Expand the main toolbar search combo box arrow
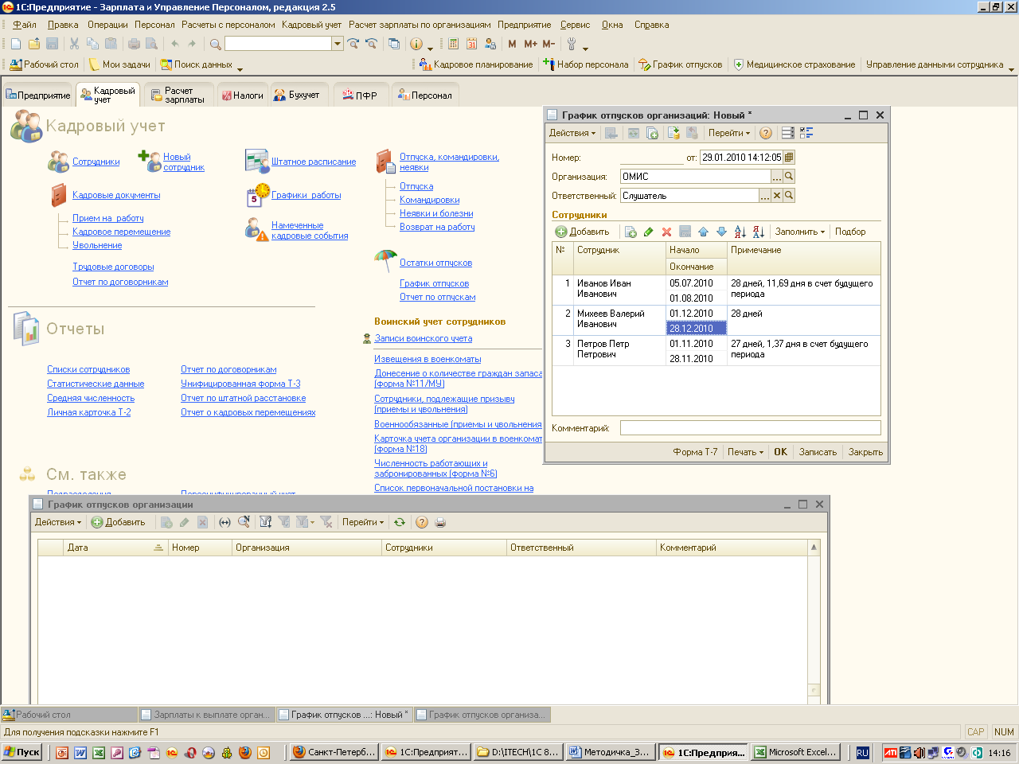The height and width of the screenshot is (764, 1019). (338, 44)
